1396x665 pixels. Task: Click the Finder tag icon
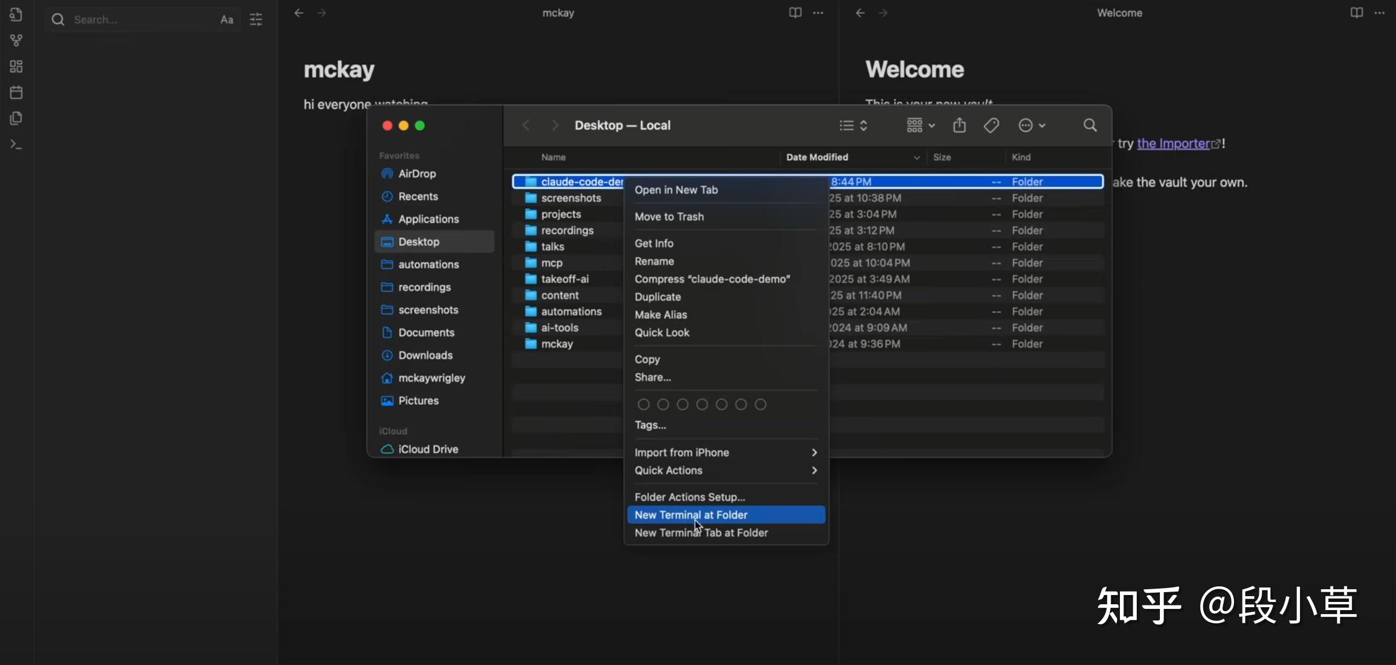[991, 125]
